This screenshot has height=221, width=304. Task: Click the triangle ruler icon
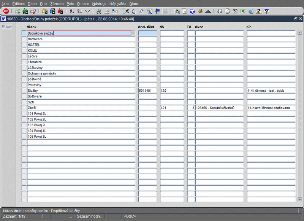[x=208, y=11]
